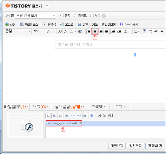The image size is (166, 154).
Task: Click the blockquote quotation icon
Action: click(x=162, y=31)
